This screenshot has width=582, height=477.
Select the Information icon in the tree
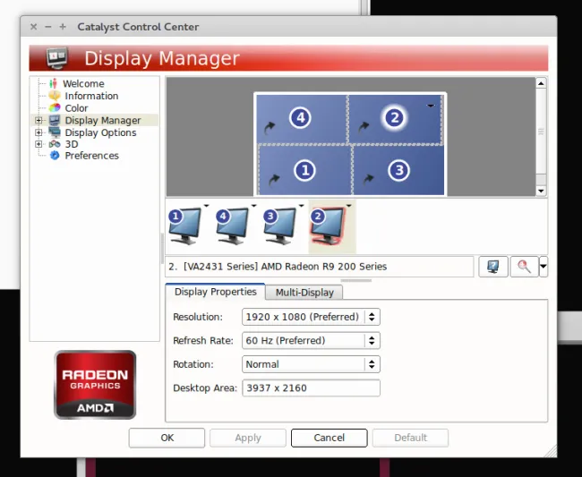55,96
